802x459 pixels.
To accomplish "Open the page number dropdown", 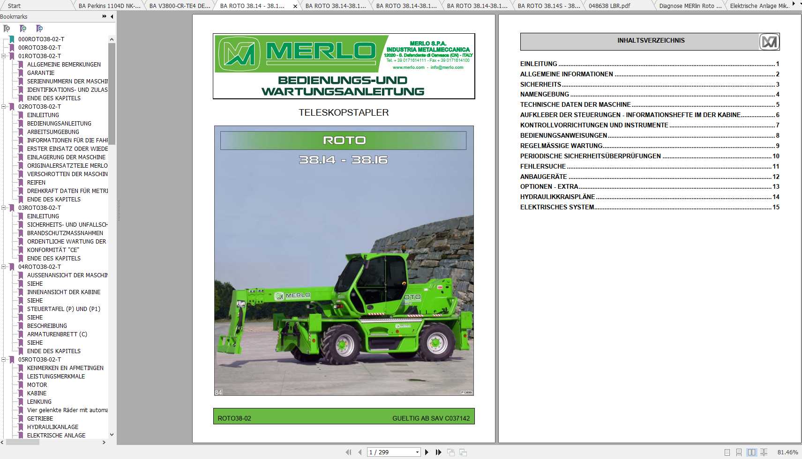I will [417, 452].
